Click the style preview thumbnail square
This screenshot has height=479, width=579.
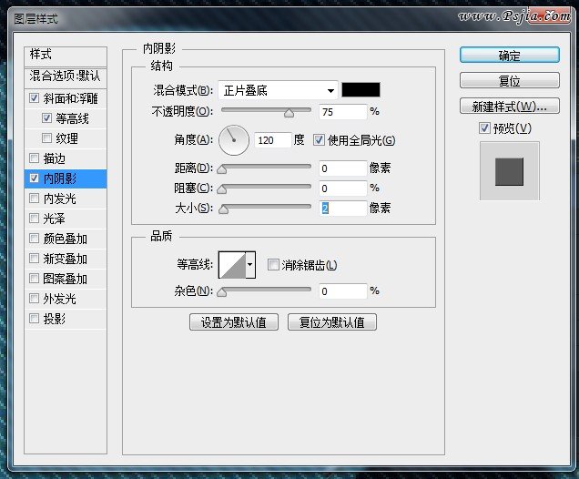click(509, 171)
